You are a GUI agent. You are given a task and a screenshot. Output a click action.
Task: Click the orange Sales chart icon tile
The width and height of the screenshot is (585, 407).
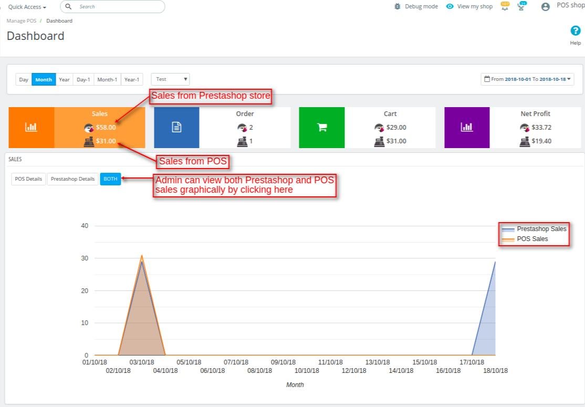click(32, 127)
